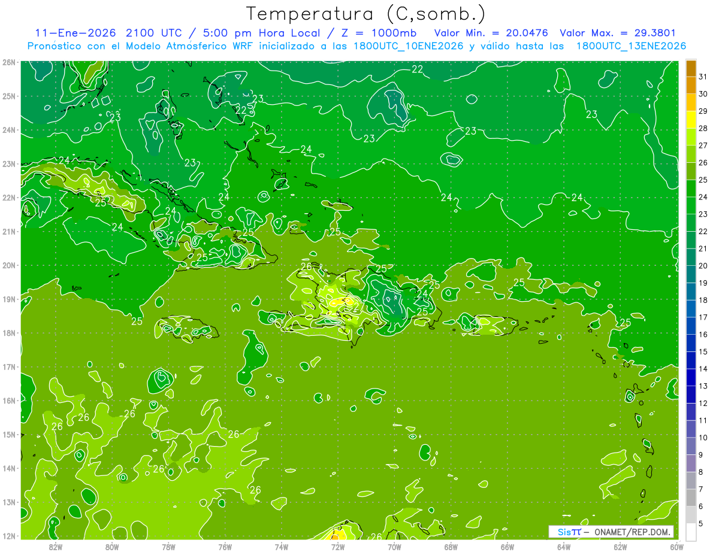Click the "62W" longitude axis label

(x=620, y=546)
